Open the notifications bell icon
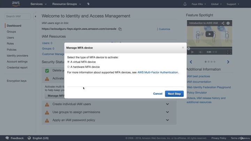The image size is (251, 141). (185, 4)
